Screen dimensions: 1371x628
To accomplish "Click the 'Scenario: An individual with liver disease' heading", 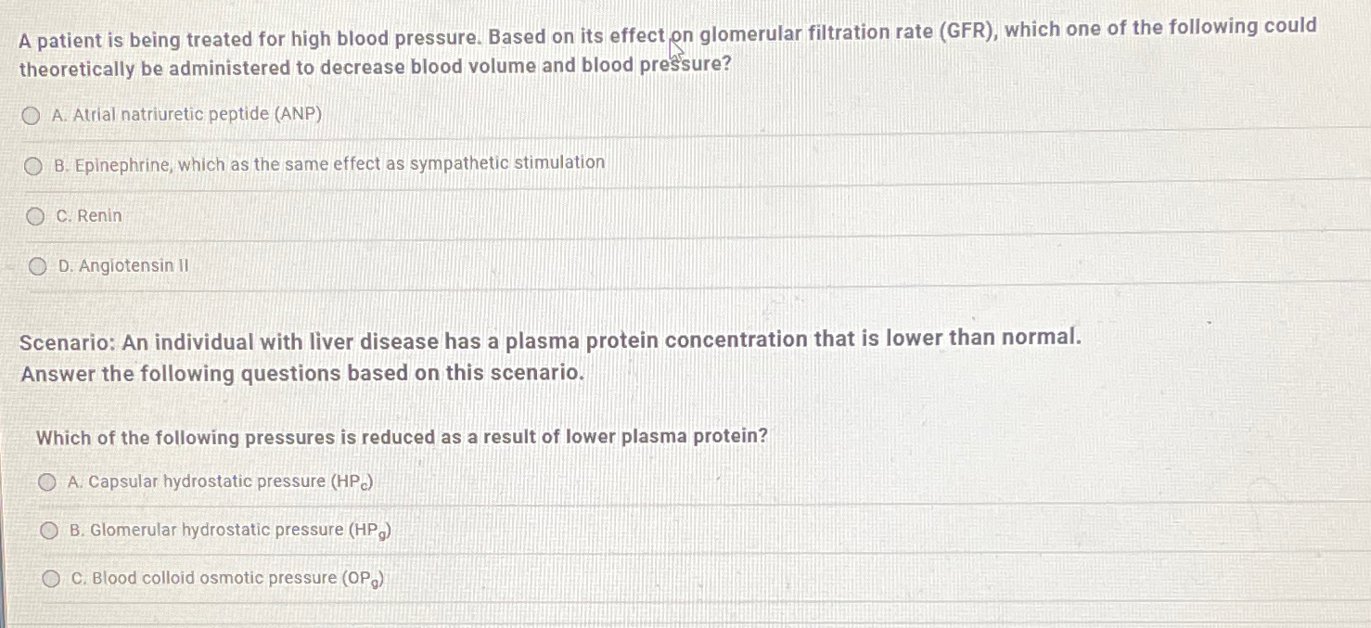I will click(x=551, y=340).
